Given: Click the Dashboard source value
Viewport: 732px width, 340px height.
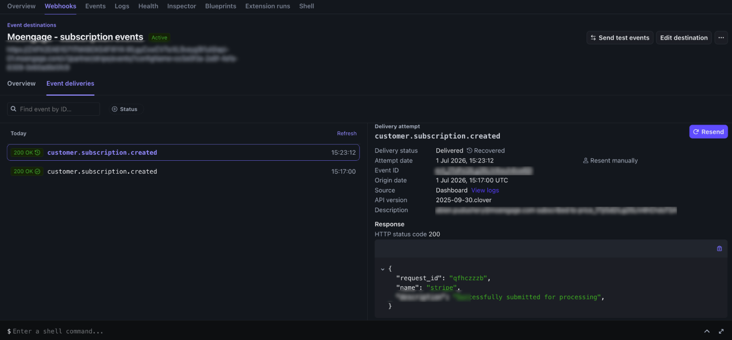Looking at the screenshot, I should [x=452, y=190].
